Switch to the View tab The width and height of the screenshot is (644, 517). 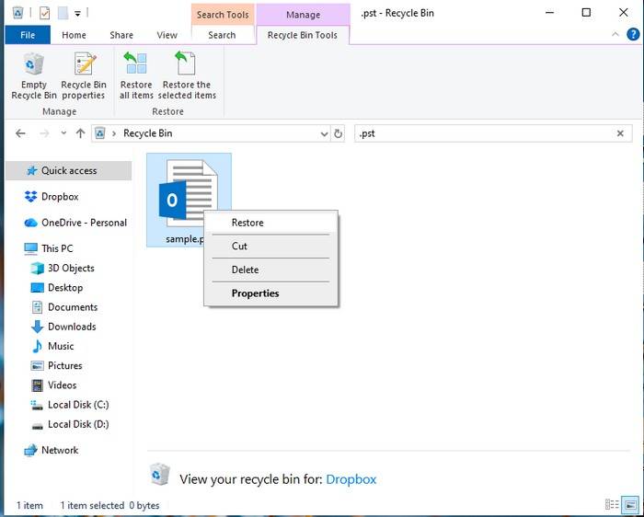167,35
